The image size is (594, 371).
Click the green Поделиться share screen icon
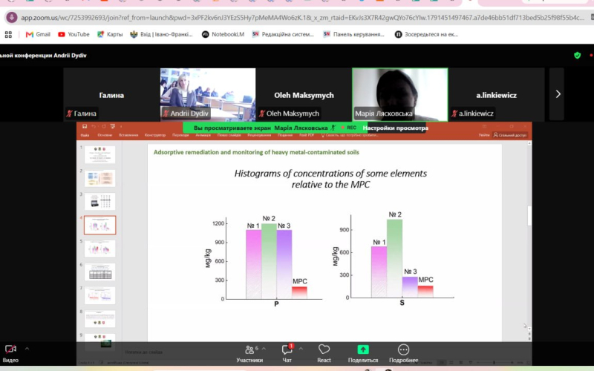tap(363, 349)
